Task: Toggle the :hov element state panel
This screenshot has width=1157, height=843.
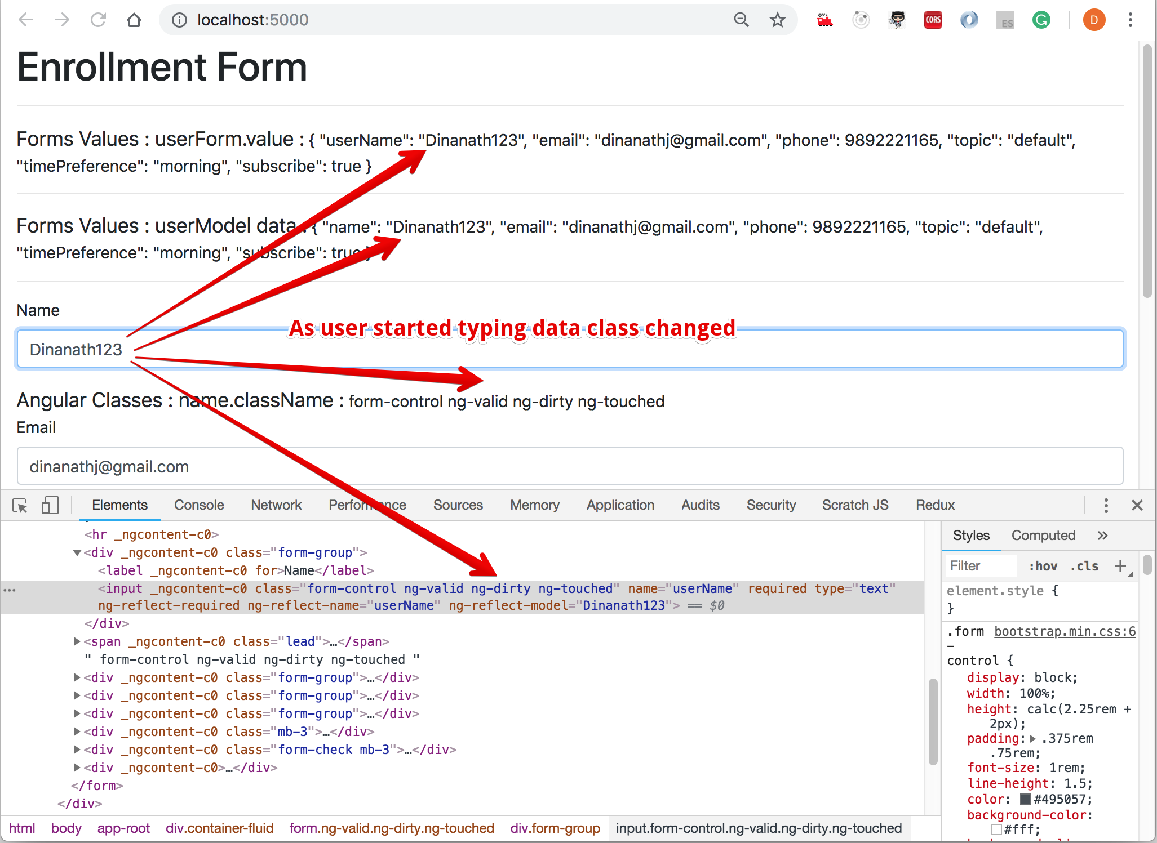Action: point(1043,566)
